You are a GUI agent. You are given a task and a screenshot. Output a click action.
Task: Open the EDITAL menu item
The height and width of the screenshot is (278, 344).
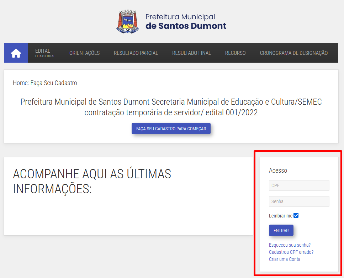45,53
